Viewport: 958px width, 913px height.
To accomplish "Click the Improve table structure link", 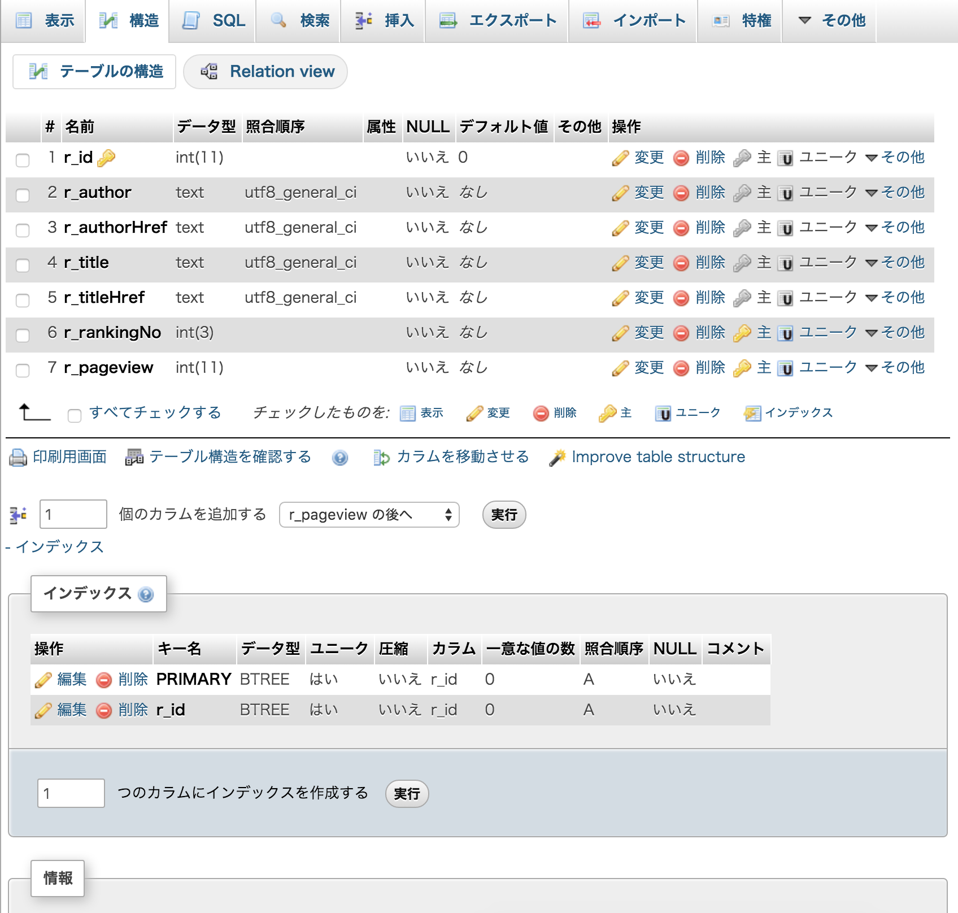I will (x=658, y=456).
